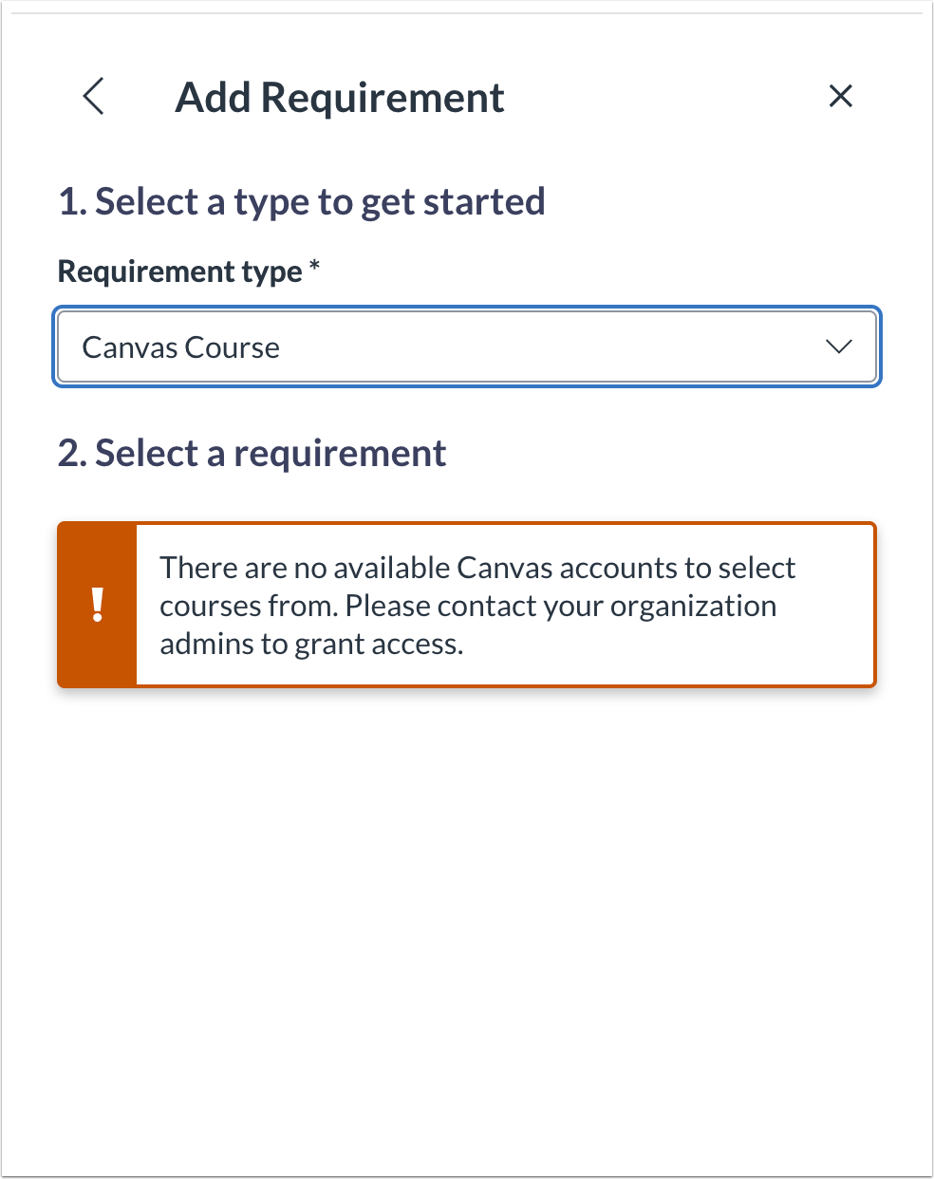Image resolution: width=934 pixels, height=1179 pixels.
Task: Click the Select a type to get started heading
Action: click(302, 201)
